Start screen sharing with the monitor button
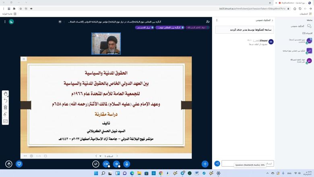Viewport: 314px width, 177px height. tap(19, 164)
